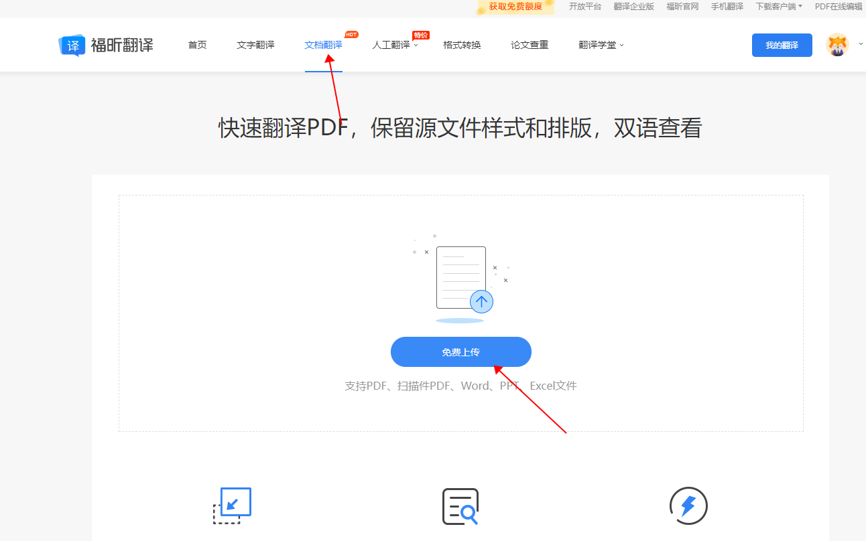The width and height of the screenshot is (866, 541).
Task: Open the 论文查重 tab
Action: click(x=530, y=45)
